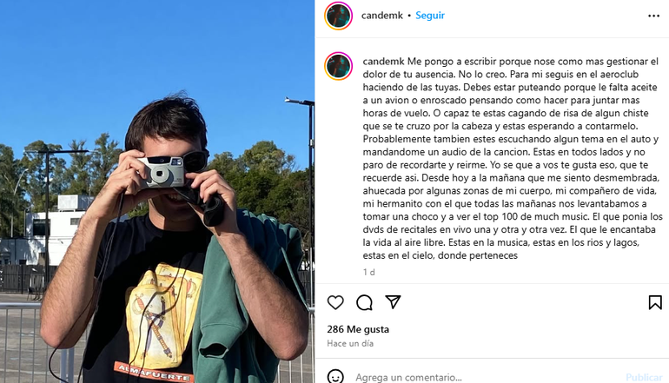
Task: Open the candemk username in the header
Action: [x=382, y=16]
